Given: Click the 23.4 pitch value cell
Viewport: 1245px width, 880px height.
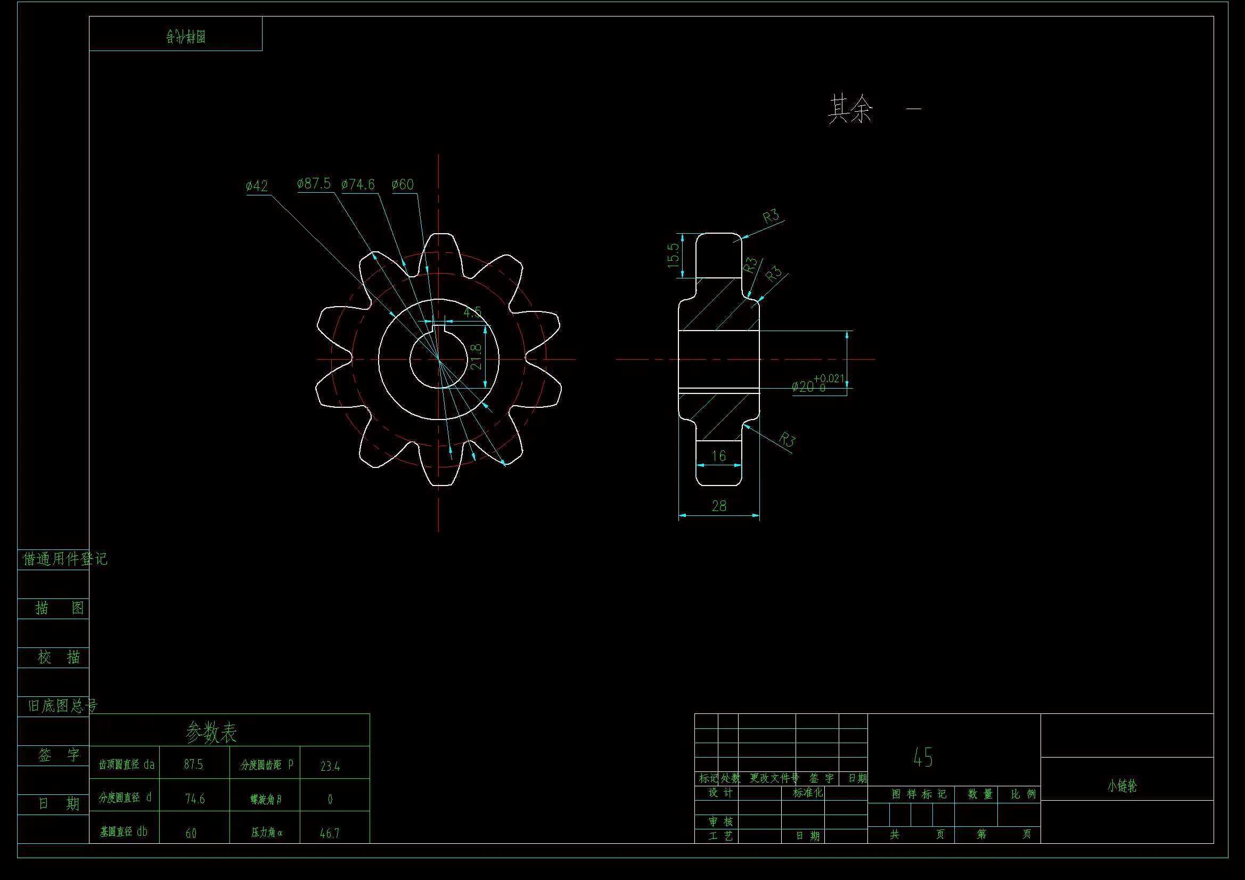Looking at the screenshot, I should click(x=330, y=766).
